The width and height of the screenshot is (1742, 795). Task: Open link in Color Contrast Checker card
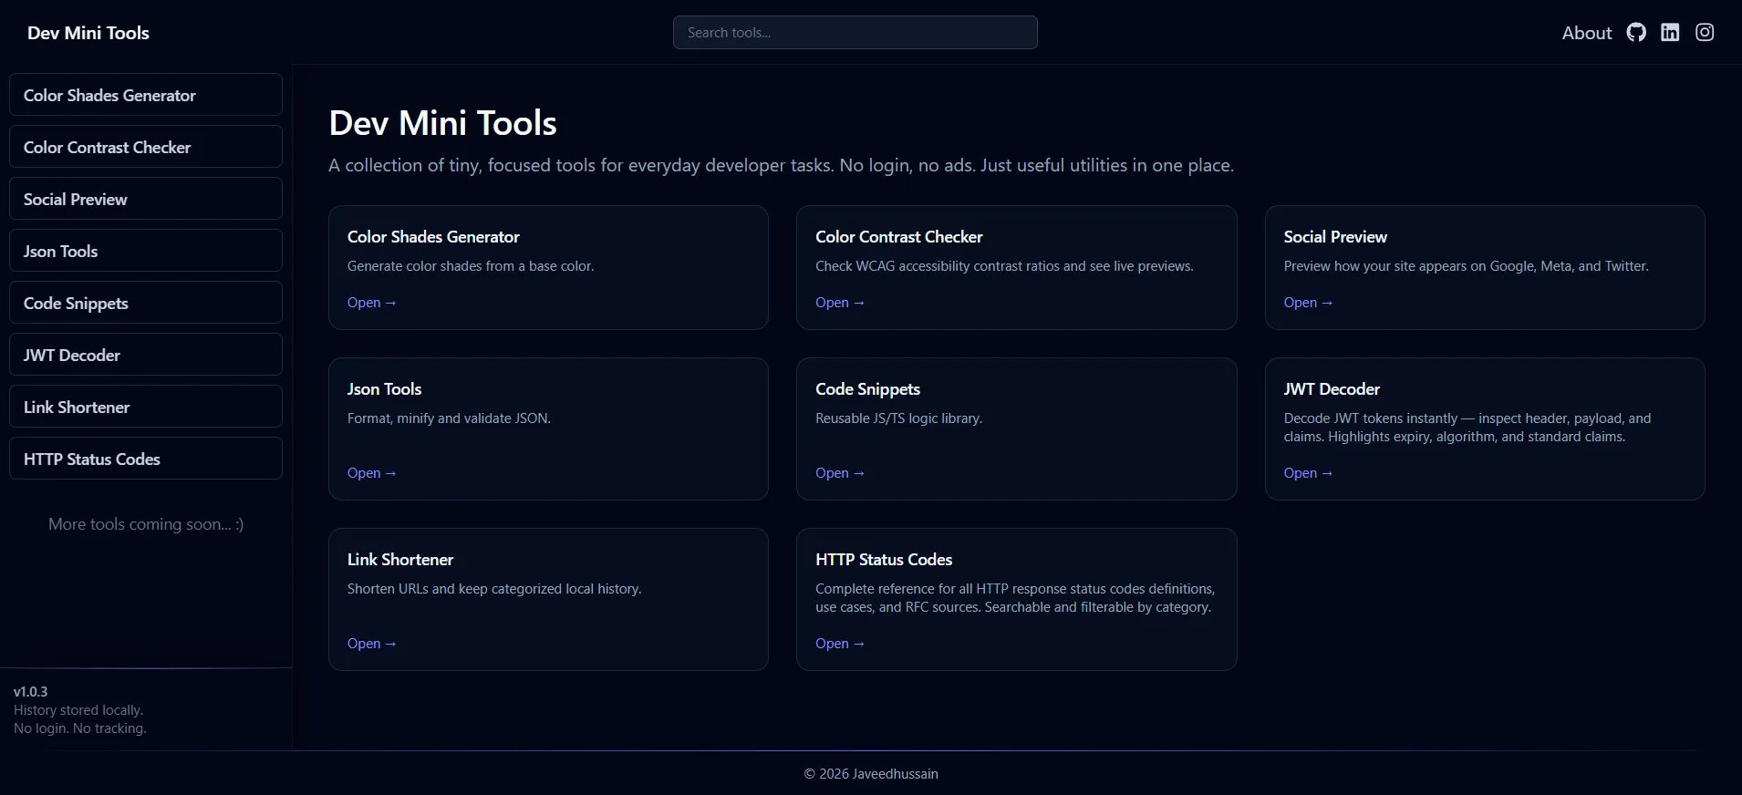(x=839, y=303)
